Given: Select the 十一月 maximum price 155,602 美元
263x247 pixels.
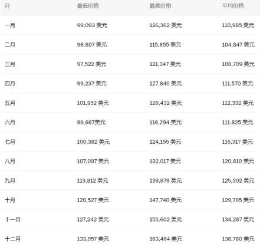Looking at the screenshot, I should [166, 220].
